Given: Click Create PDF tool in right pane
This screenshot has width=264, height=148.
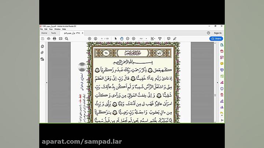Looking at the screenshot, I should (222, 51).
